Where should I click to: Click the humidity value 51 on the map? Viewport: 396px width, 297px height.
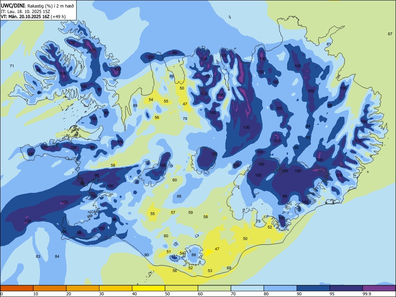169,251
